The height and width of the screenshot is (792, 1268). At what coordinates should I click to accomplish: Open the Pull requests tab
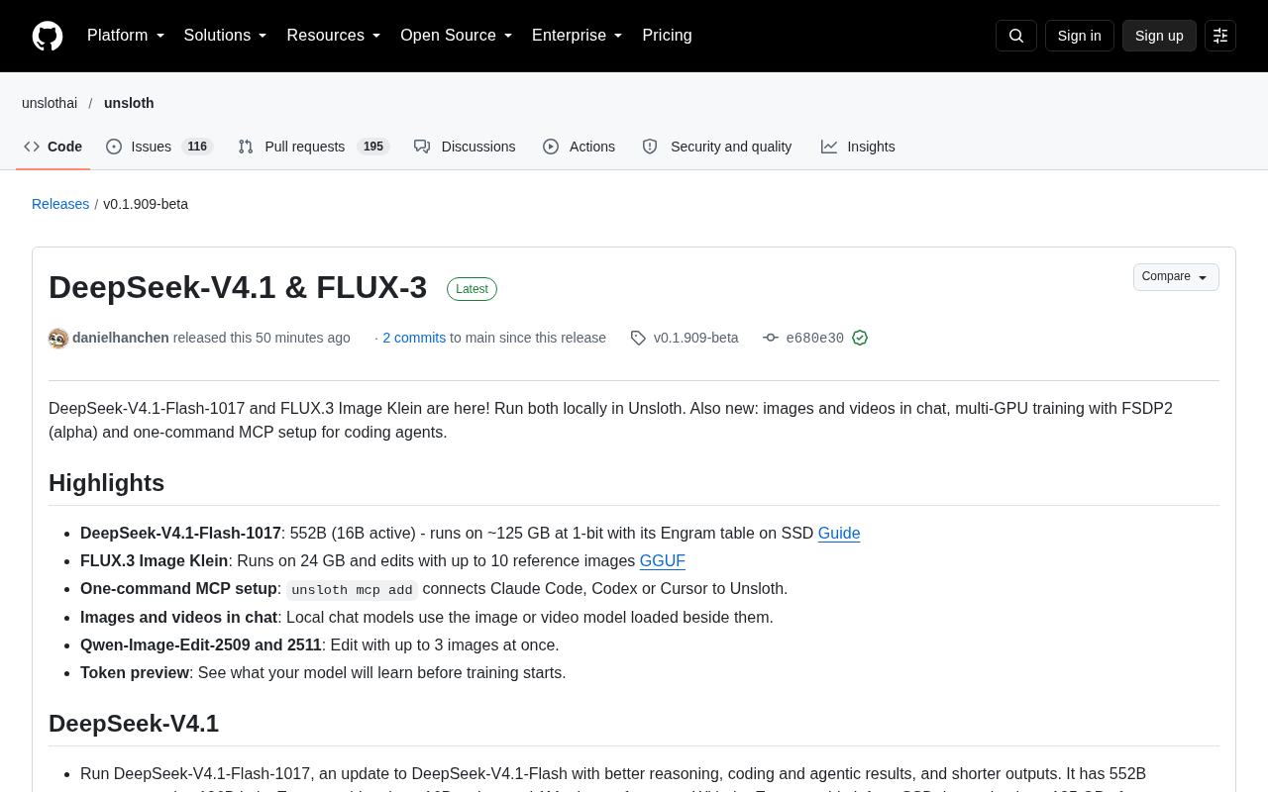(x=314, y=147)
